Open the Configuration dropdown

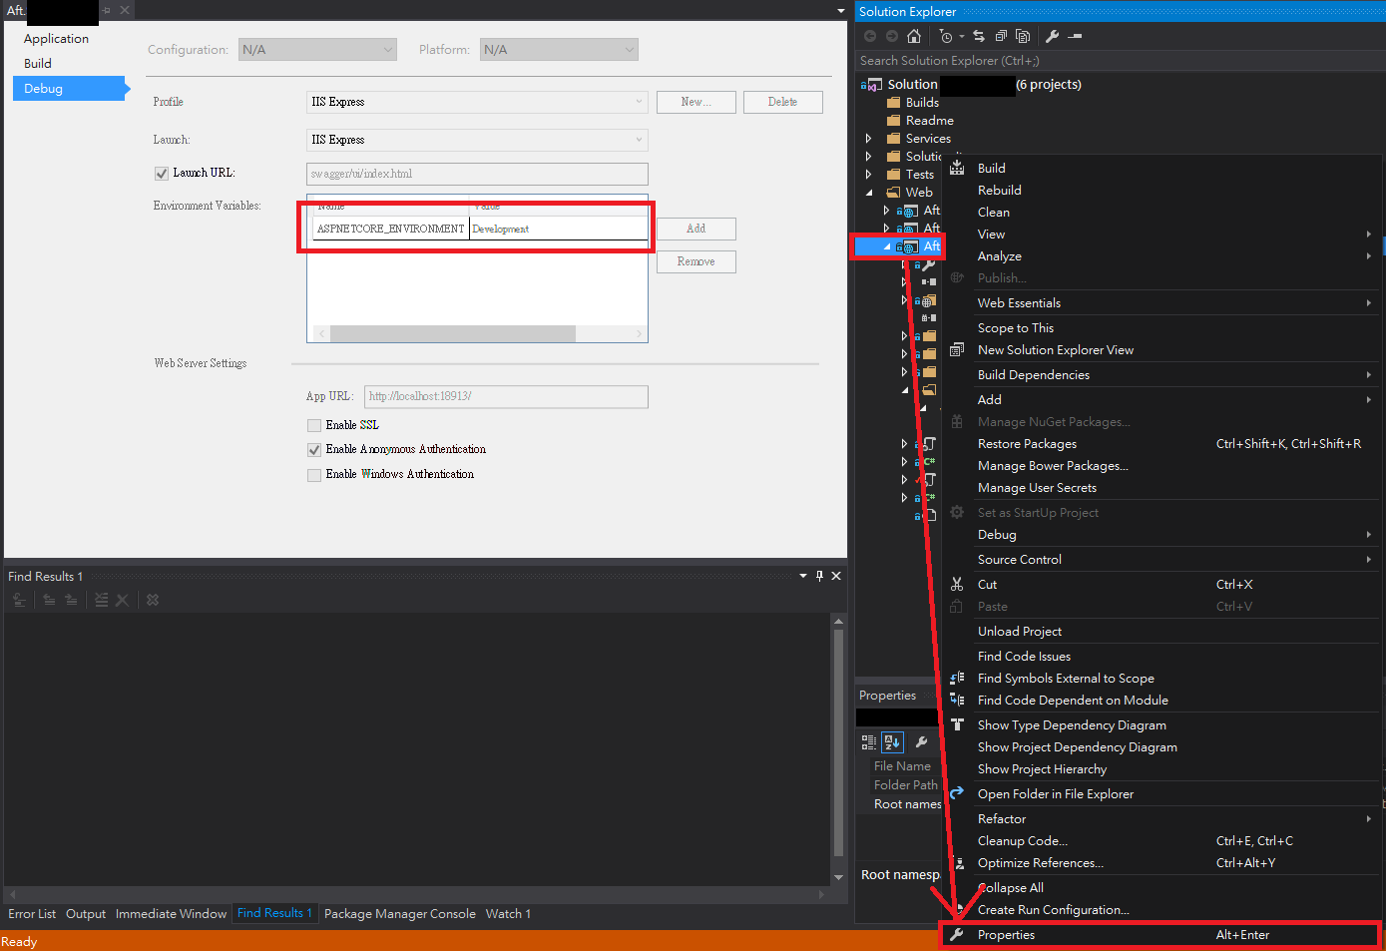coord(317,49)
